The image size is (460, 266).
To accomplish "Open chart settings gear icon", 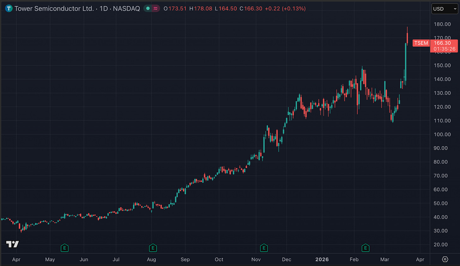I will coord(445,259).
